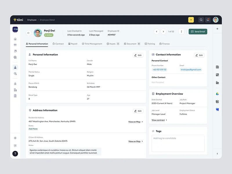Open the home icon in the left sidebar
This screenshot has height=174, width=232.
pyautogui.click(x=15, y=39)
